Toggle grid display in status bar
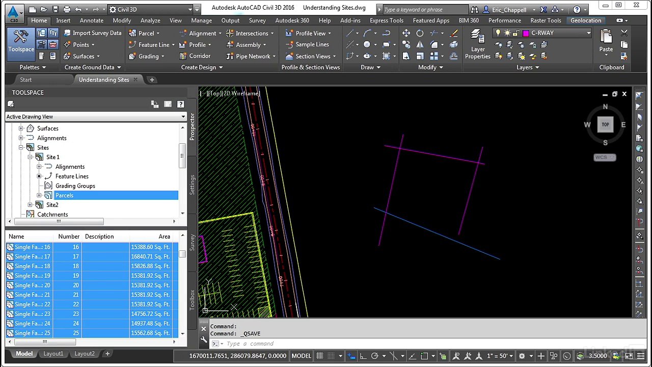Viewport: 652px width, 367px height. pyautogui.click(x=320, y=356)
